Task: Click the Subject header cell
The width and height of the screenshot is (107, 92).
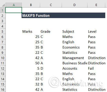Action: [x=74, y=31]
